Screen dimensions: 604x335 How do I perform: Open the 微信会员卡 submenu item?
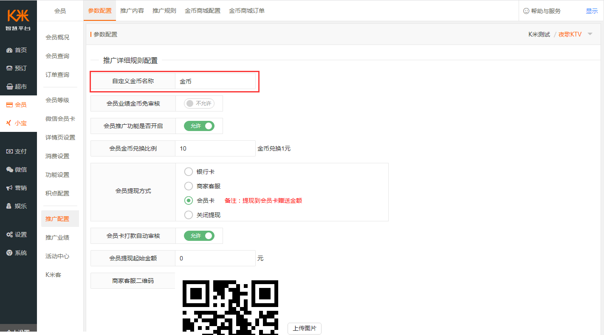pos(60,119)
